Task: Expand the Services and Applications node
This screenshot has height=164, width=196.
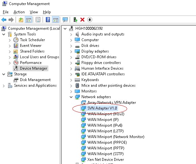Action: [4, 85]
